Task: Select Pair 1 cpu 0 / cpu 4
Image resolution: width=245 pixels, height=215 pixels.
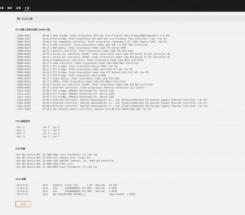Action: pyautogui.click(x=38, y=127)
